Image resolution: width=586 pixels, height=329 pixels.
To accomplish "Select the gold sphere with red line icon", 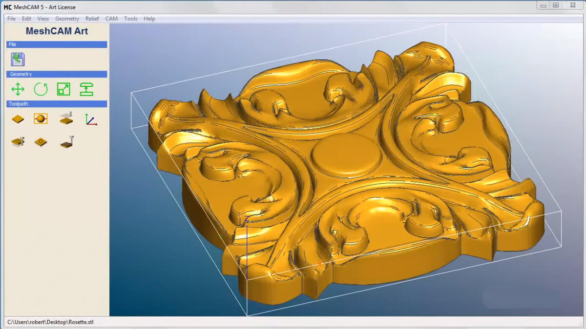I will point(41,119).
